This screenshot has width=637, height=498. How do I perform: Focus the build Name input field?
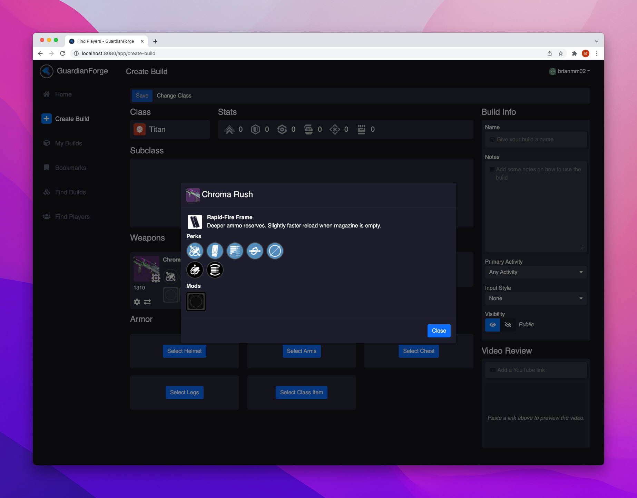(536, 140)
